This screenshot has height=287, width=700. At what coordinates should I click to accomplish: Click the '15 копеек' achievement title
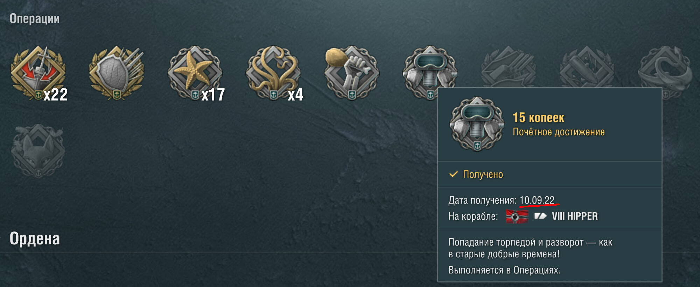coord(538,118)
